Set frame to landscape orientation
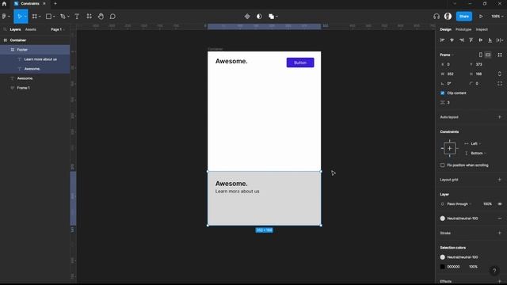 488,55
